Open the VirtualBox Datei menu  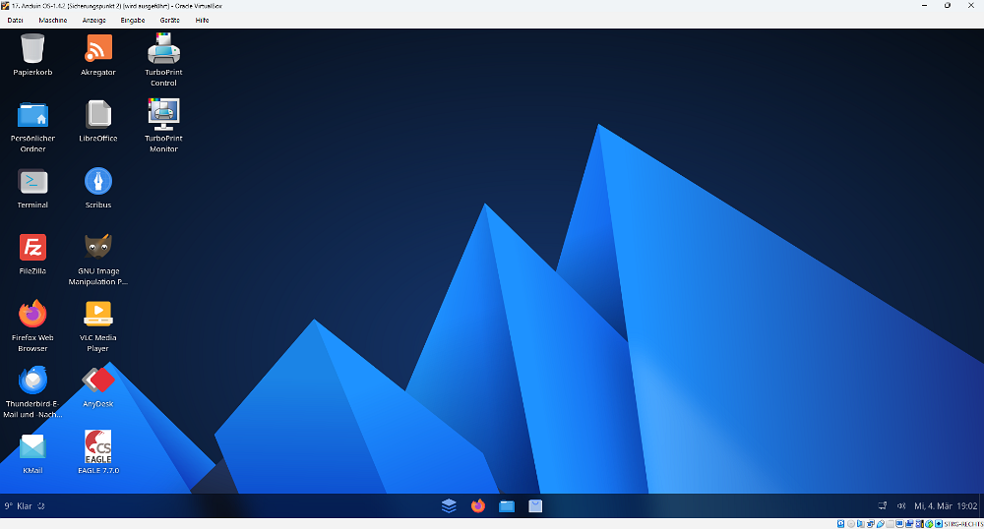(x=16, y=20)
